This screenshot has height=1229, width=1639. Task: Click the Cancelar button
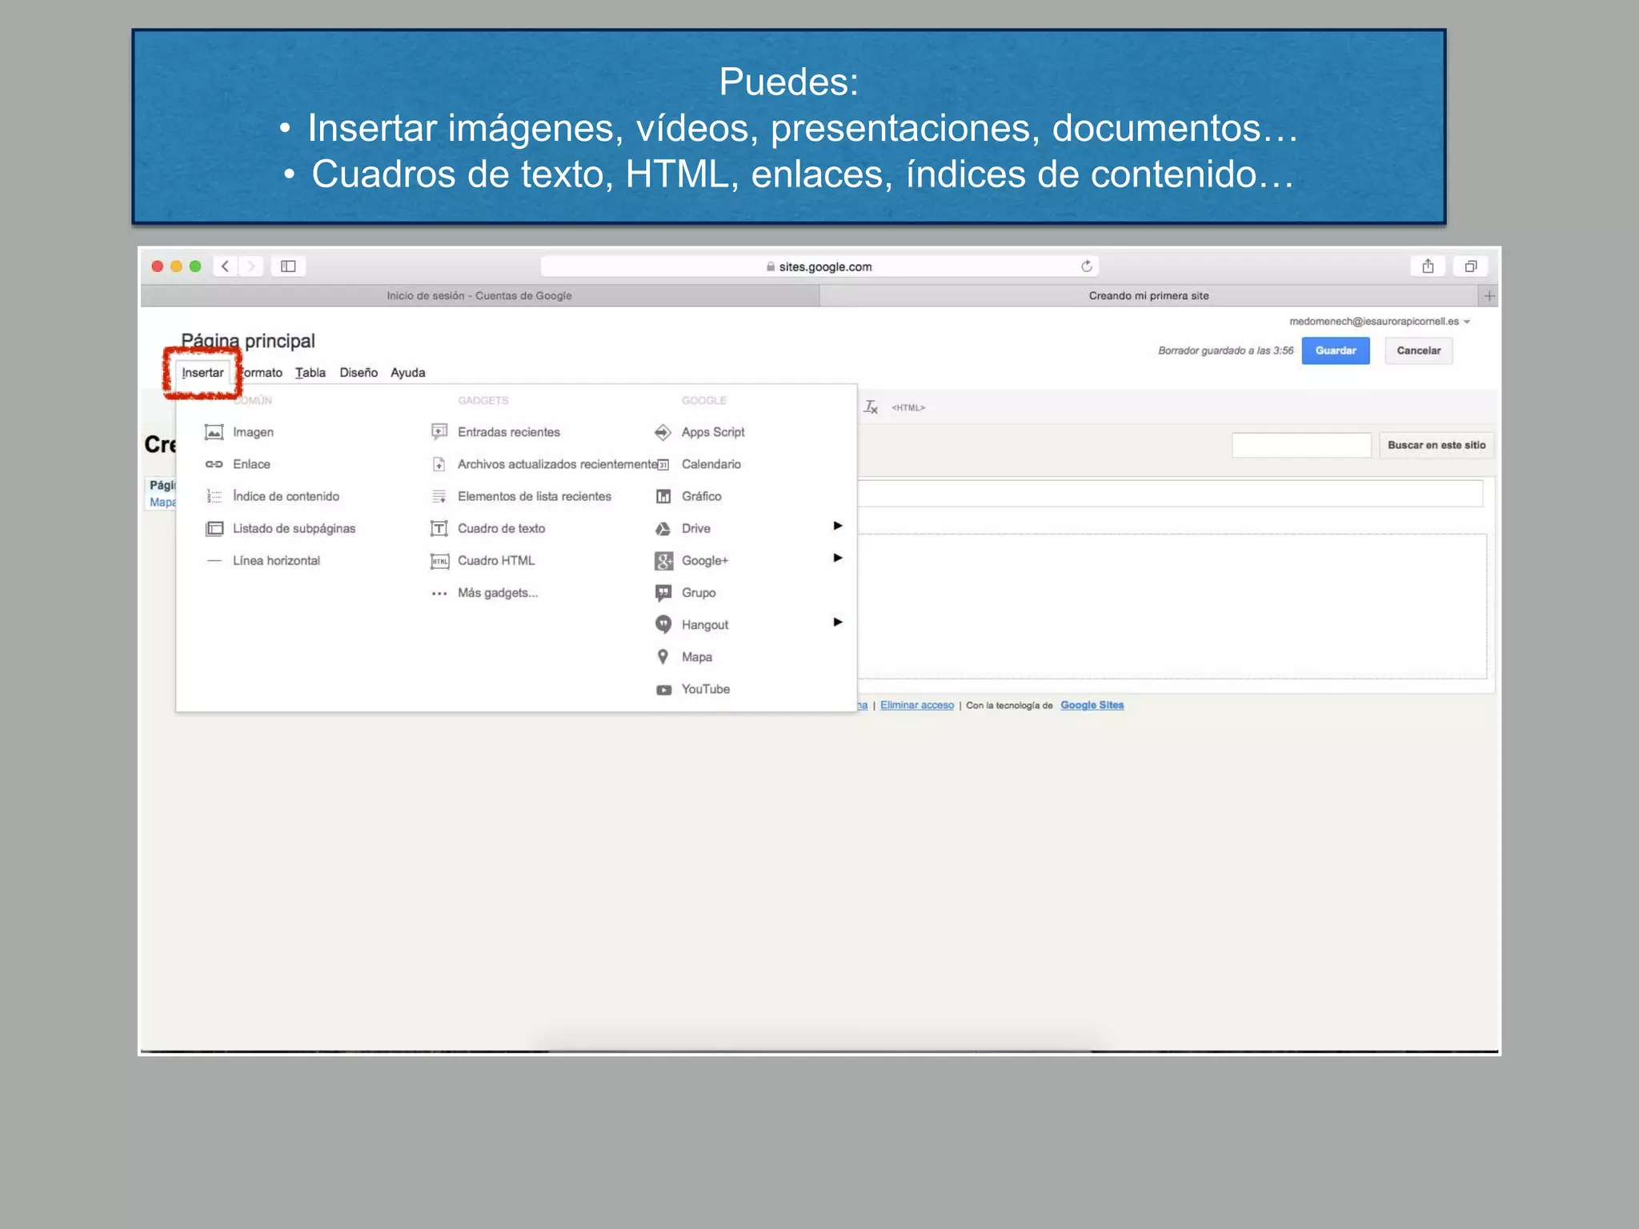[x=1419, y=350]
